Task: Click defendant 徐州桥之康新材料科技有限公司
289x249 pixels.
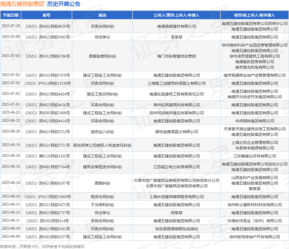Action: (254, 205)
